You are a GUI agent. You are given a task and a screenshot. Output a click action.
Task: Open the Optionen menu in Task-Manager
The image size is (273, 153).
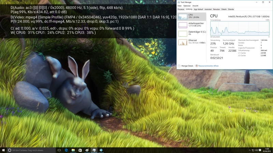pyautogui.click(x=187, y=6)
